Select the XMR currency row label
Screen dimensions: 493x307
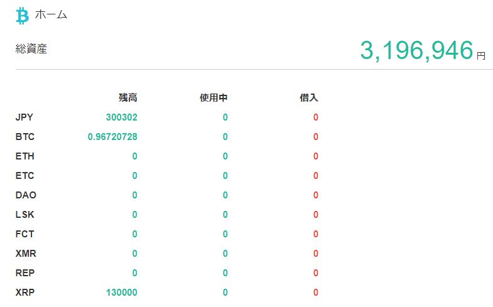[x=25, y=254]
